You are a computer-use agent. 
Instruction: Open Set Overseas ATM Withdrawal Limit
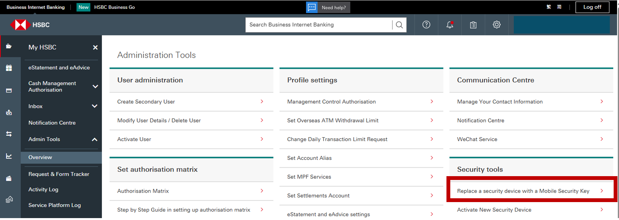click(x=361, y=120)
